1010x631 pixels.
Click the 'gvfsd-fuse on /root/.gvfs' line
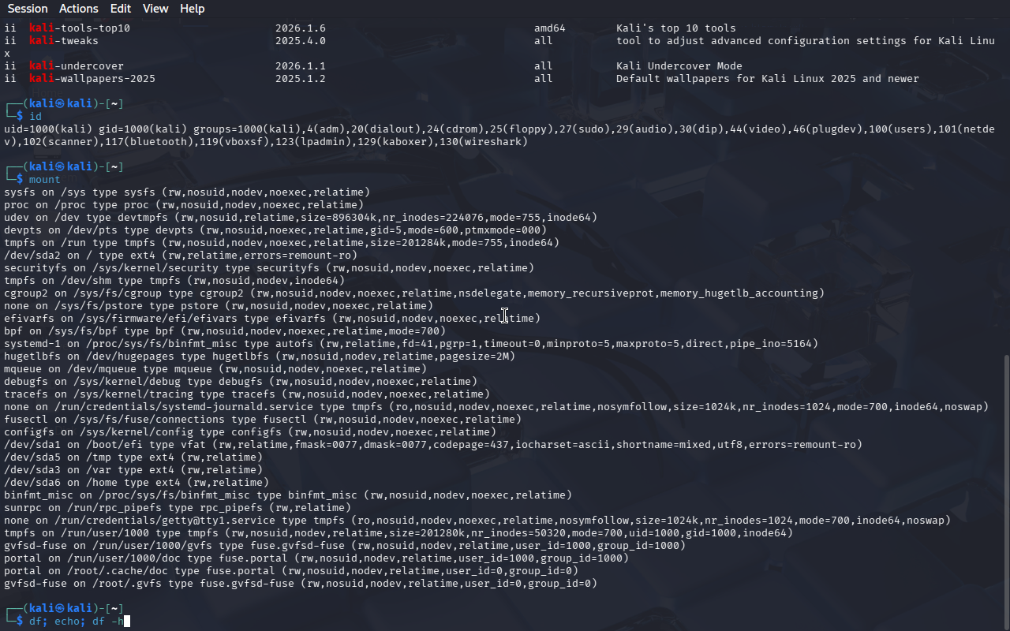click(x=300, y=584)
